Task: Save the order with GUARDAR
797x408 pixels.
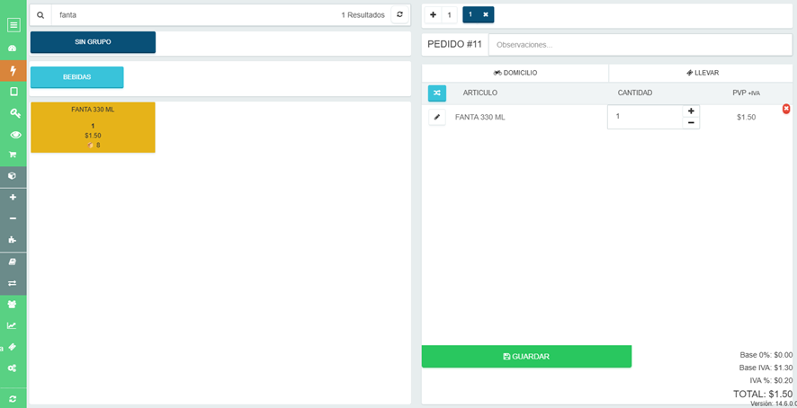Action: (x=526, y=357)
